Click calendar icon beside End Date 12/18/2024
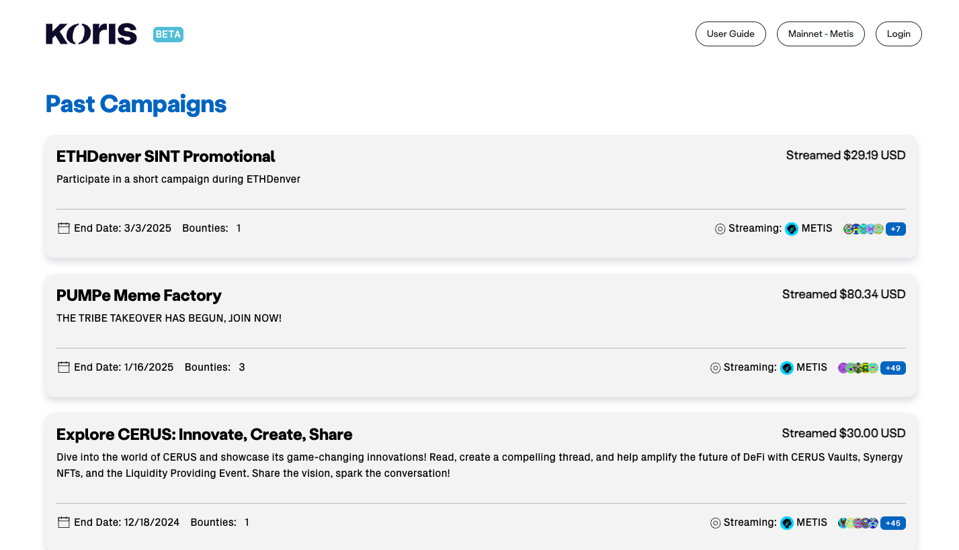This screenshot has width=959, height=550. [64, 522]
